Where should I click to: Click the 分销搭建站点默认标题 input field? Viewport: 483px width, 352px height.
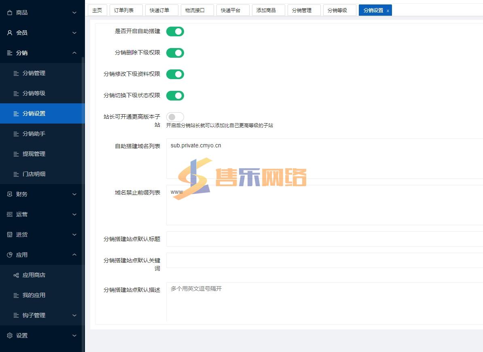point(324,239)
